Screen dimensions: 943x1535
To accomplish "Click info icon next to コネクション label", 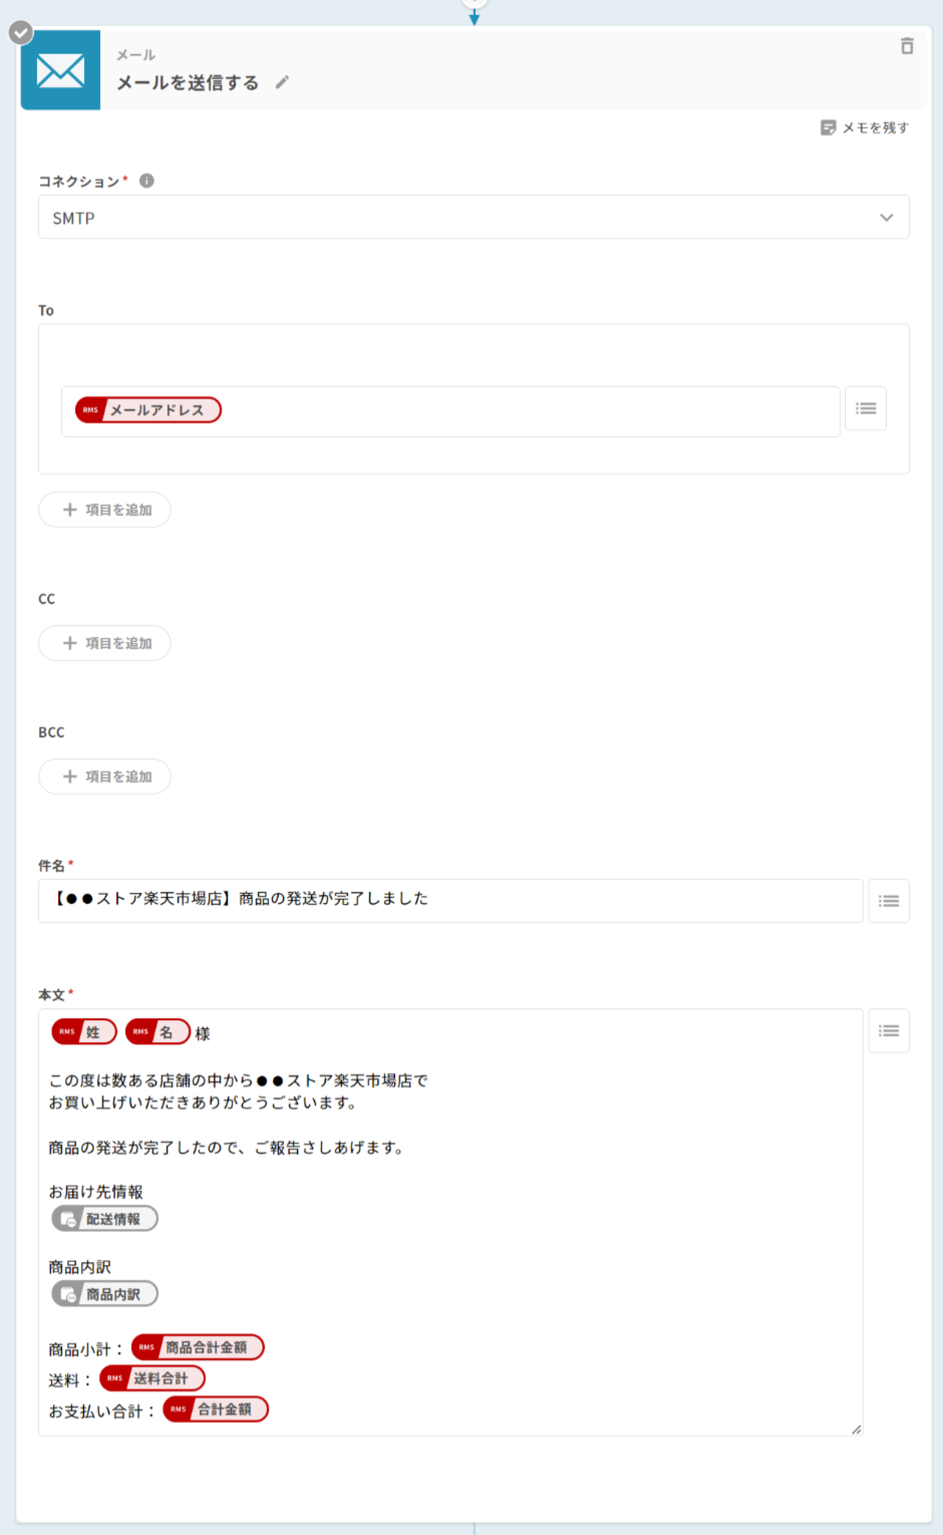I will click(x=147, y=181).
